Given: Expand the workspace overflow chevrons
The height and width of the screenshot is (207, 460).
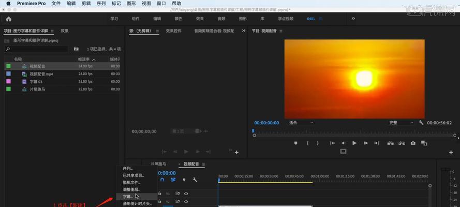Looking at the screenshot, I should pos(353,19).
